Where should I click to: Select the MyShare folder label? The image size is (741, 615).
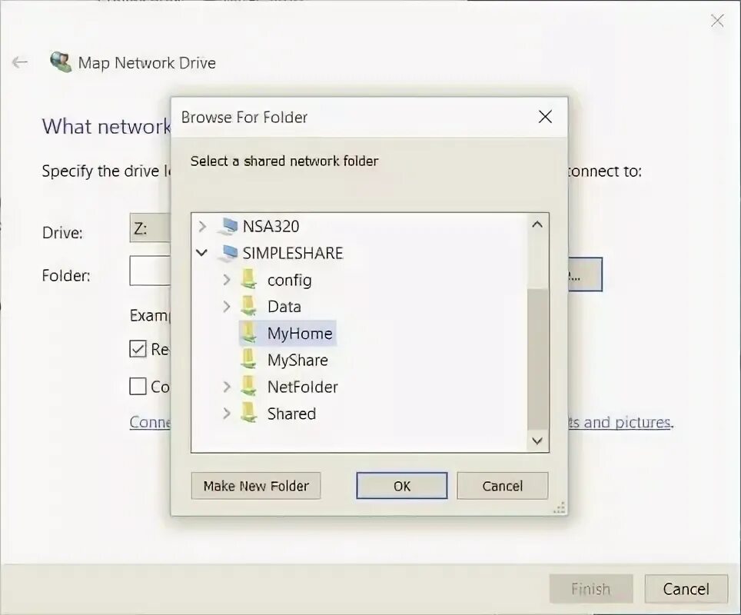tap(297, 361)
